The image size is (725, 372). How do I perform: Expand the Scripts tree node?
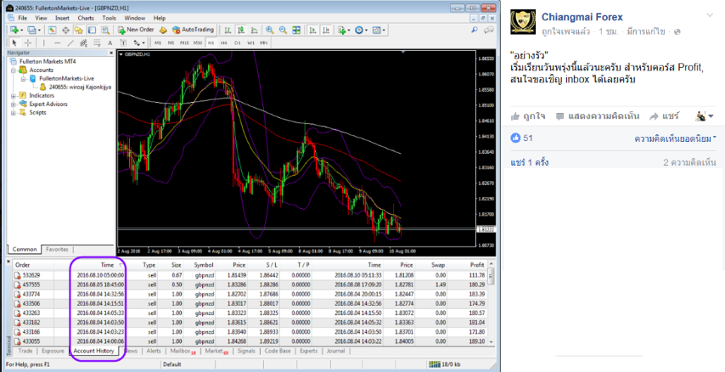click(x=14, y=112)
